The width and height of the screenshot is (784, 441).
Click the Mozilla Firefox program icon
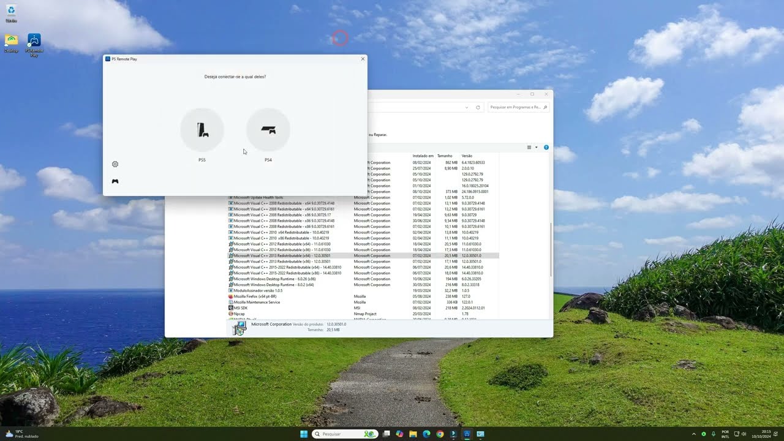point(230,296)
